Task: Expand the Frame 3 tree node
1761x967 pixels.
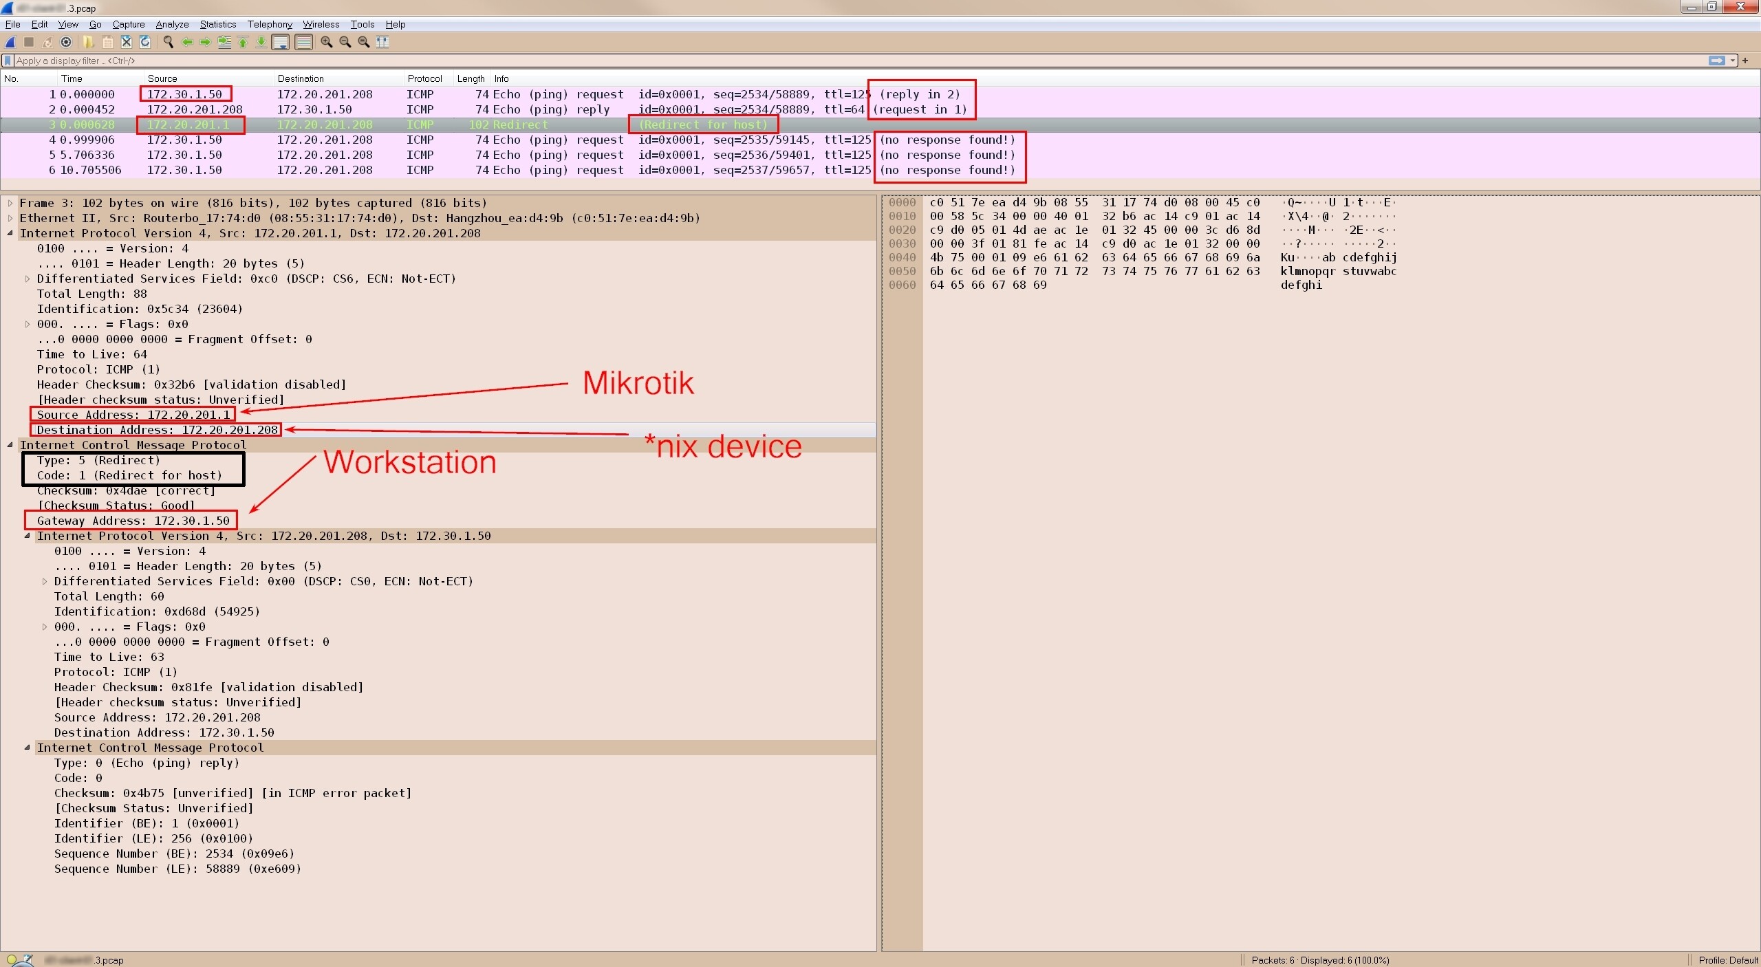Action: coord(10,203)
